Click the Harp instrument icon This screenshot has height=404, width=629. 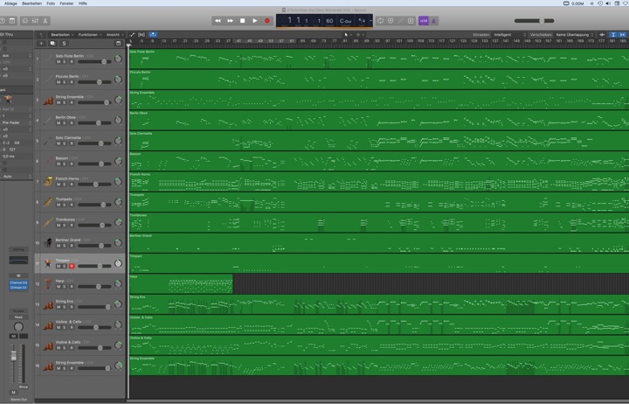(48, 283)
